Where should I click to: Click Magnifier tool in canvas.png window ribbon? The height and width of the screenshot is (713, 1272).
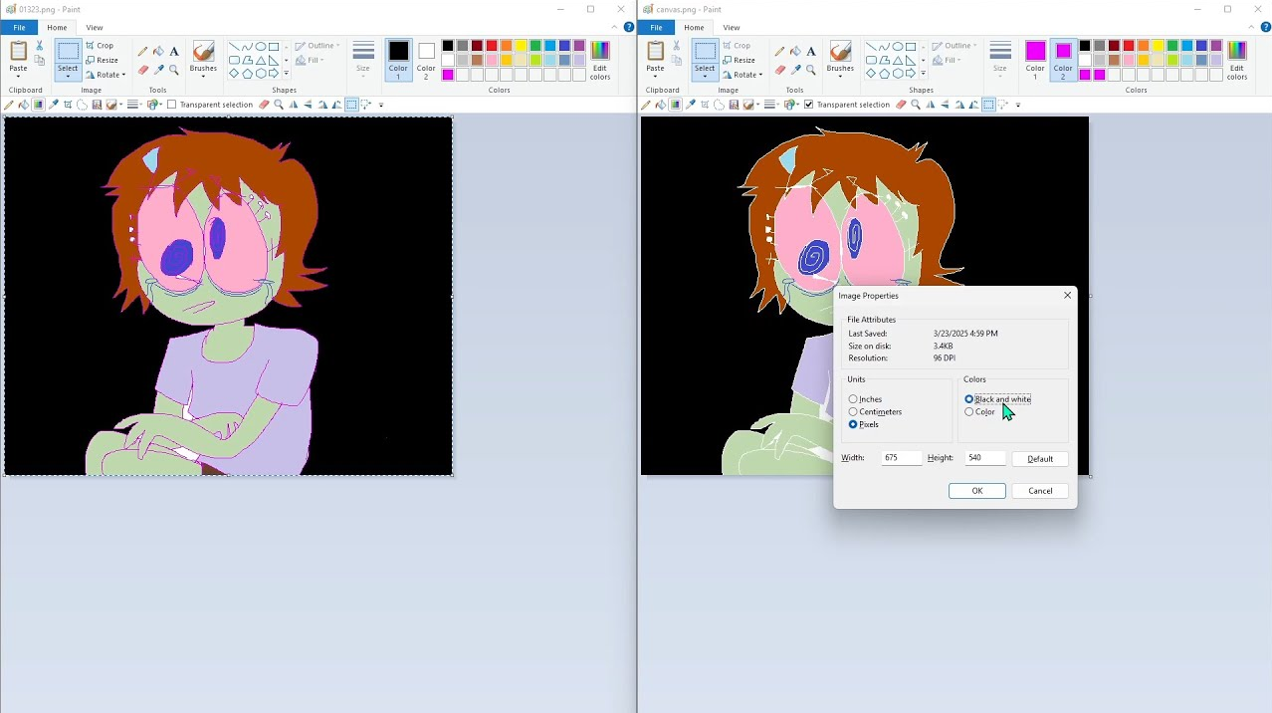click(x=811, y=70)
